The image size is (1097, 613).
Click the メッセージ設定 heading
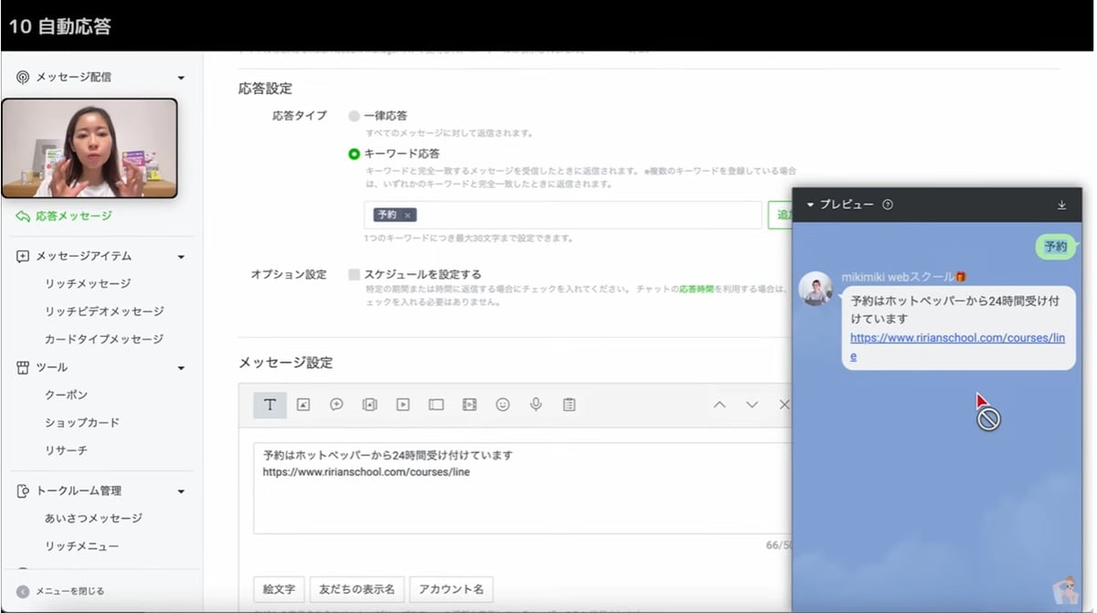285,363
